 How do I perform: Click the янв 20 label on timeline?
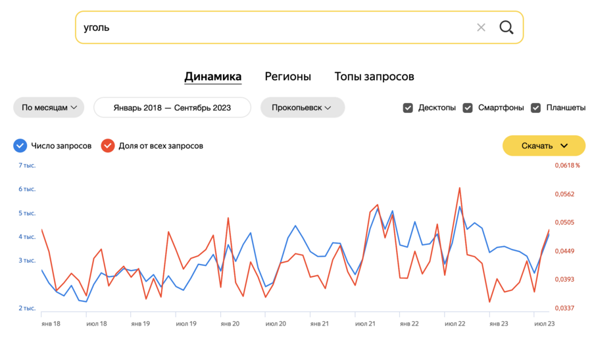pos(230,324)
